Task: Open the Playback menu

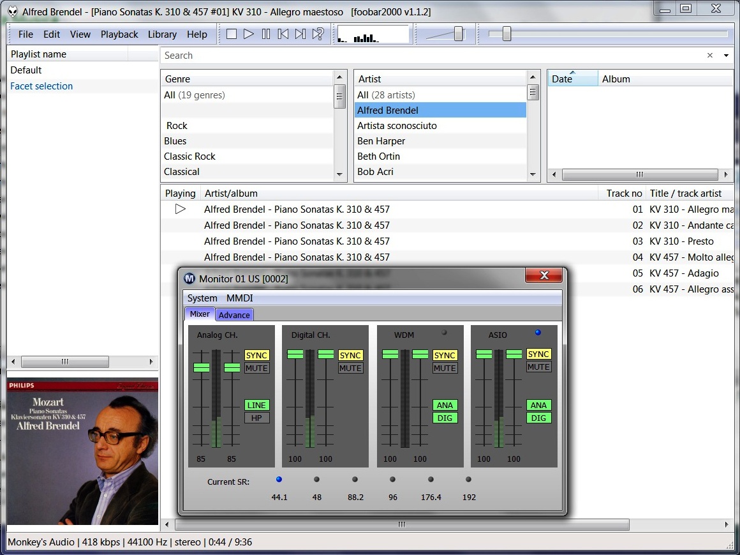Action: tap(119, 34)
